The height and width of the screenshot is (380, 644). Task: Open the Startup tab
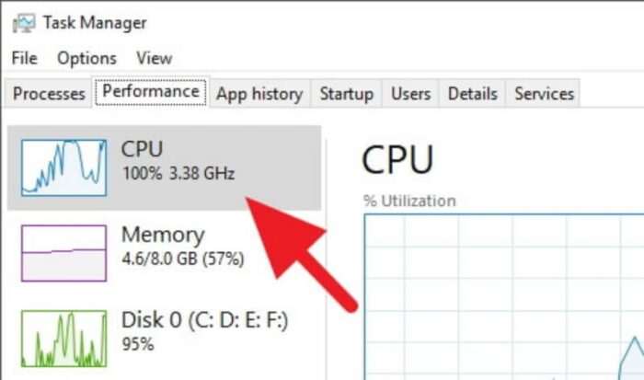[x=347, y=94]
